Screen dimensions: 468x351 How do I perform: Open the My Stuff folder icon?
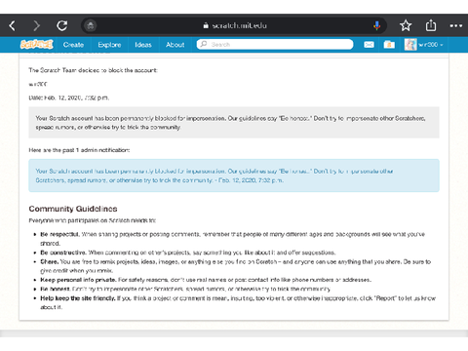tap(389, 45)
